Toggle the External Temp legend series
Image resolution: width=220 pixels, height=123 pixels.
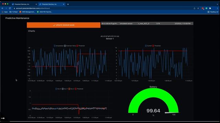[70, 46]
